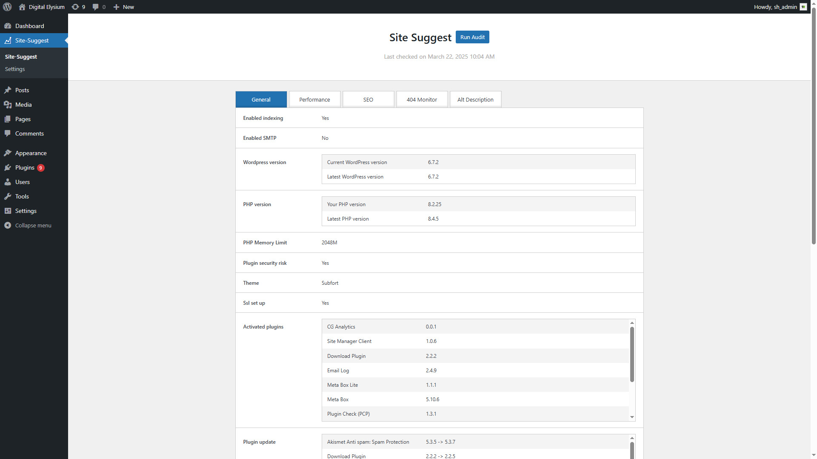Switch to the 404 Monitor tab
The height and width of the screenshot is (459, 817).
[422, 99]
